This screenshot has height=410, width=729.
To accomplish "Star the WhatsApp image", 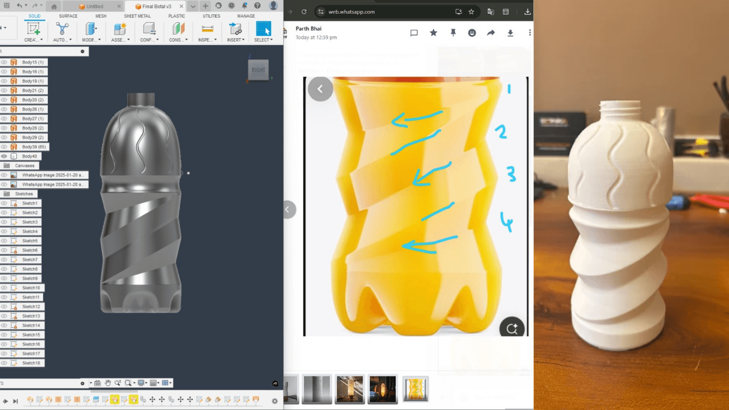I will tap(433, 33).
